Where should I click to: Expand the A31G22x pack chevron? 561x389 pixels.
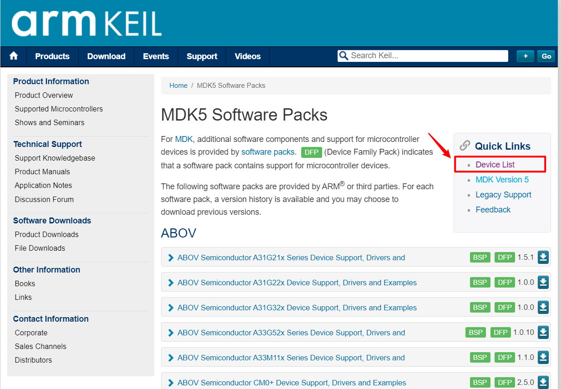[x=171, y=283]
